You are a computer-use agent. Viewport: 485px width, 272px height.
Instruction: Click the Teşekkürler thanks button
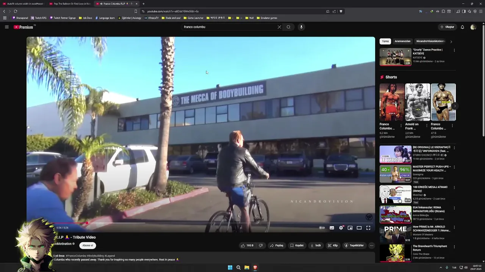[354, 246]
